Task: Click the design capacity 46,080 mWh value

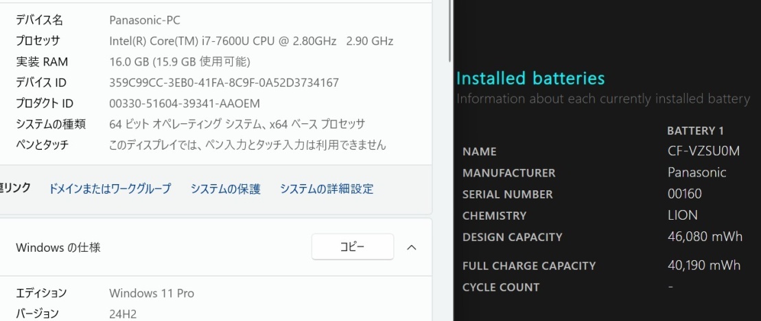Action: (x=705, y=237)
